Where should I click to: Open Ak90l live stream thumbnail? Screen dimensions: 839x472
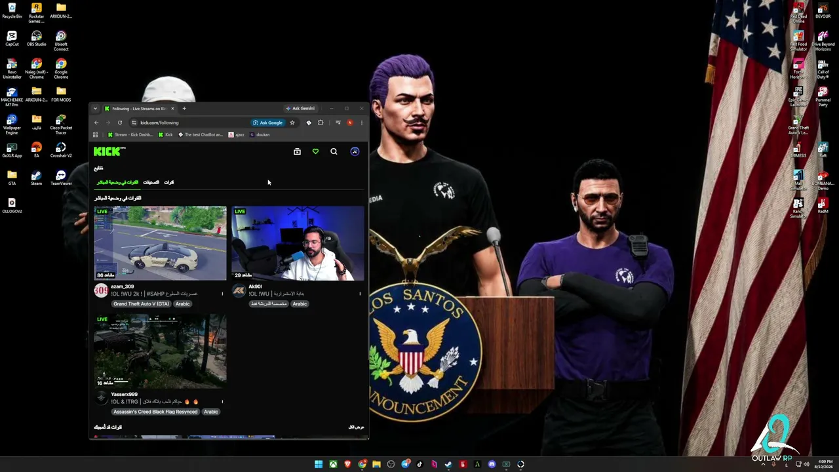pos(298,243)
